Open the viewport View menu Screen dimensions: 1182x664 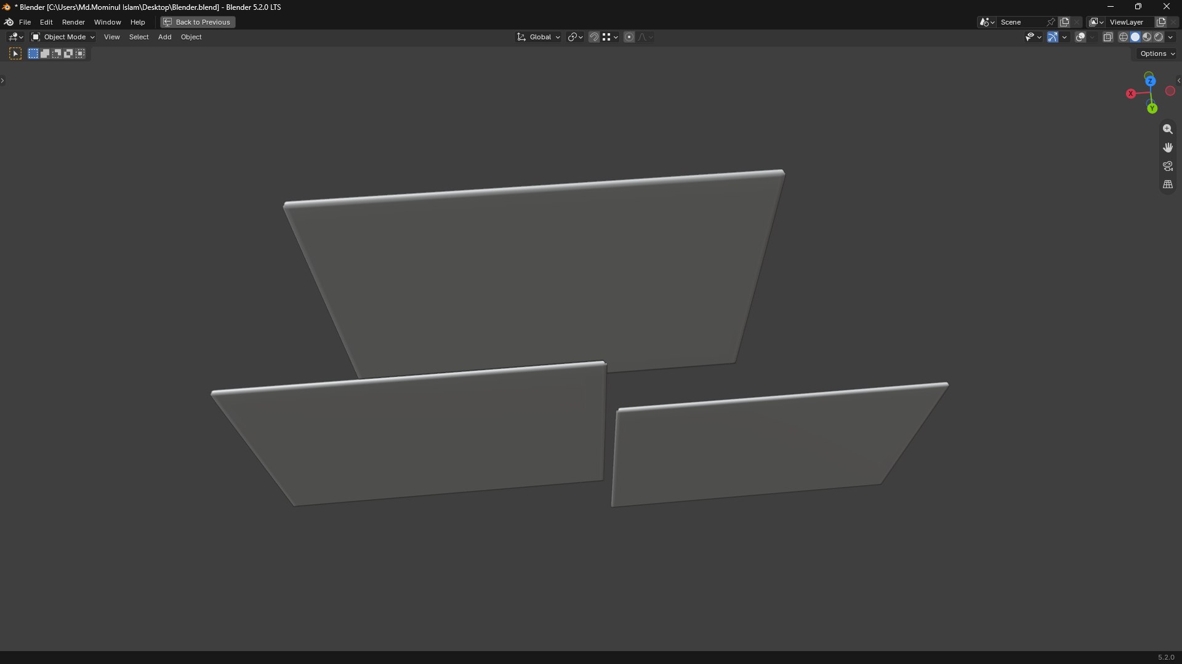click(111, 37)
